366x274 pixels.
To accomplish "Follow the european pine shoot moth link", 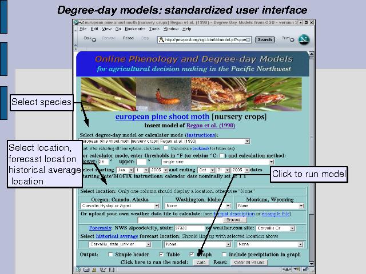I will point(163,117).
